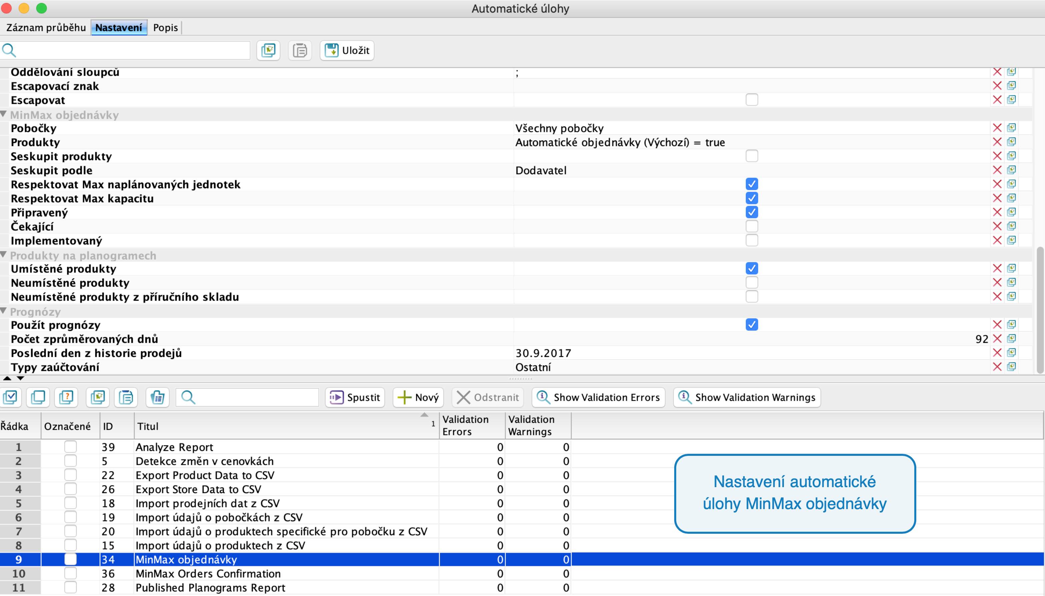1045x596 pixels.
Task: Collapse the MinMax objednávky section
Action: click(4, 114)
